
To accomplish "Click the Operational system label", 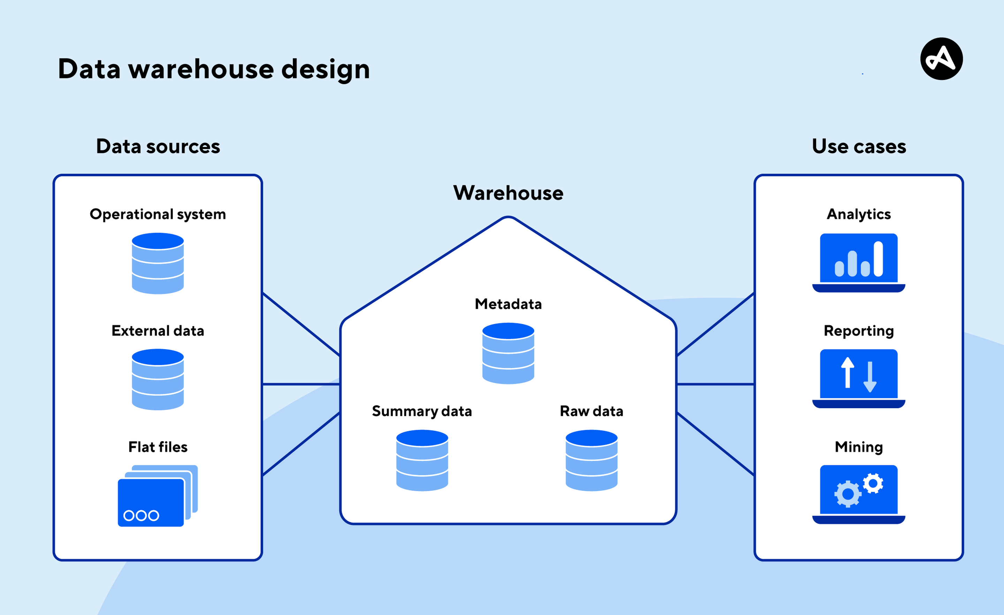I will click(x=158, y=214).
